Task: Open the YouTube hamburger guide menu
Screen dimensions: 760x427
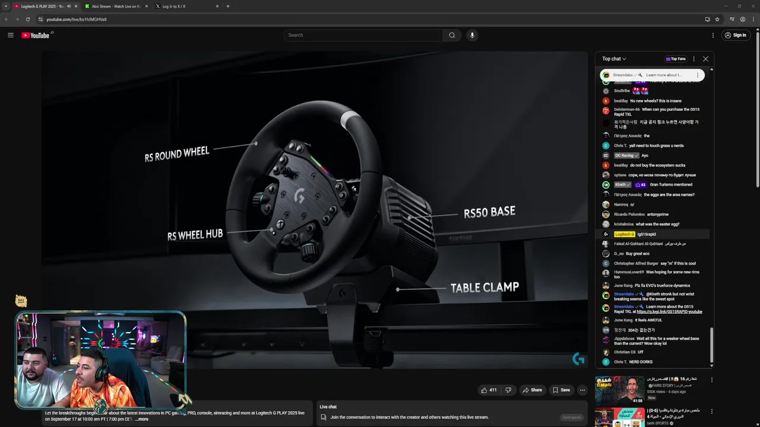Action: [11, 35]
